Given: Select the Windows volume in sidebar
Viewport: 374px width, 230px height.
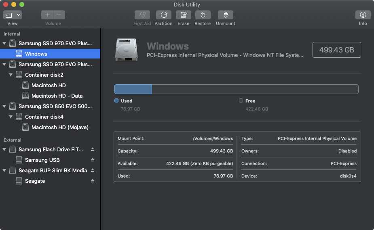Looking at the screenshot, I should click(x=50, y=54).
